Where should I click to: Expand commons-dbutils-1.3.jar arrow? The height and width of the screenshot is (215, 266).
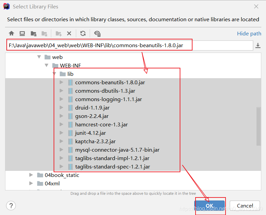(61, 91)
